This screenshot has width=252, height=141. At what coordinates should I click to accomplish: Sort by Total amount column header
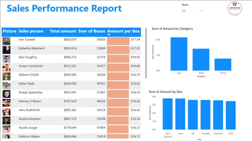pyautogui.click(x=63, y=31)
